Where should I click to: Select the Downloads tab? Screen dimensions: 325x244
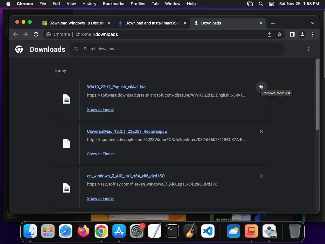[x=228, y=23]
